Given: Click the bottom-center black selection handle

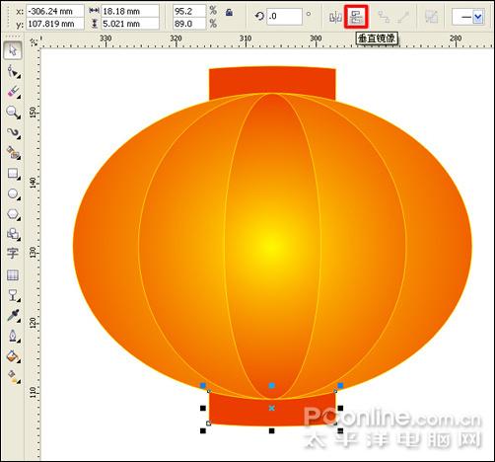Looking at the screenshot, I should pos(271,430).
